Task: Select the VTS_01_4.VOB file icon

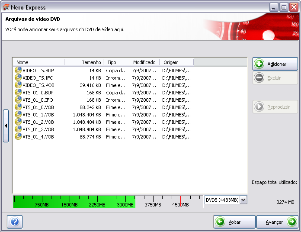Action: click(x=18, y=136)
